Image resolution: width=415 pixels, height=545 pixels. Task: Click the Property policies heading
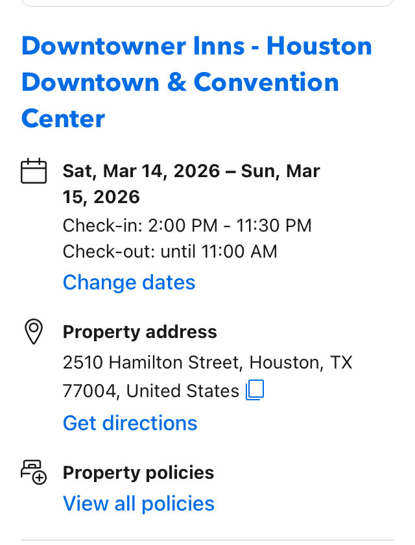138,472
